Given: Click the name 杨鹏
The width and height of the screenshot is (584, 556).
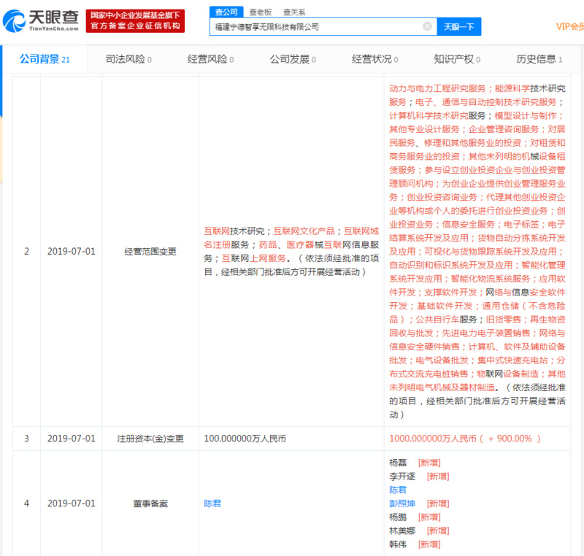Looking at the screenshot, I should click(x=398, y=517).
